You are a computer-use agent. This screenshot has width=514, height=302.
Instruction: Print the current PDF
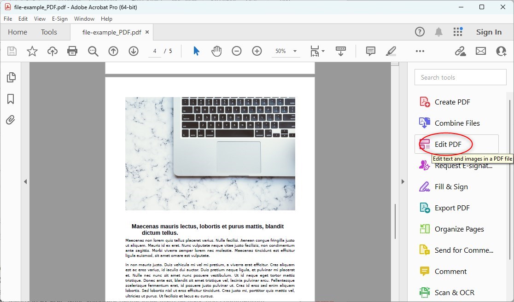pos(72,51)
